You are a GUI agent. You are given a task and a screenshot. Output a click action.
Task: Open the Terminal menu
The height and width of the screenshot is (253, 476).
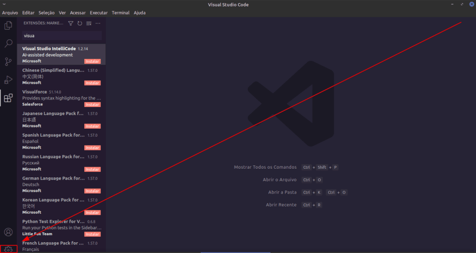(x=121, y=13)
